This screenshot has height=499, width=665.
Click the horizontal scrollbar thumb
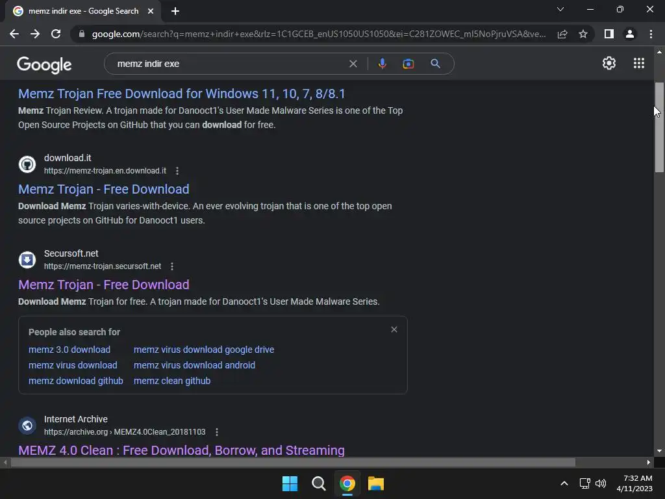click(x=293, y=462)
